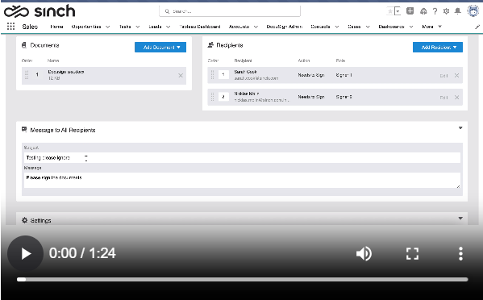This screenshot has height=300, width=483.
Task: Click the Message section chat icon
Action: tap(24, 130)
